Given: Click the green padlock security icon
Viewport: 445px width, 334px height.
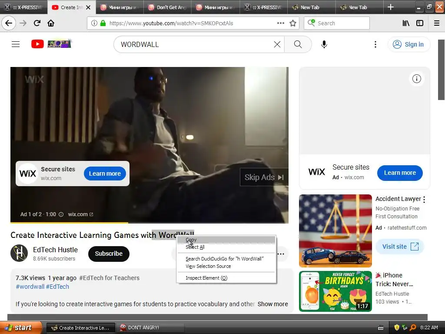Looking at the screenshot, I should (x=103, y=23).
